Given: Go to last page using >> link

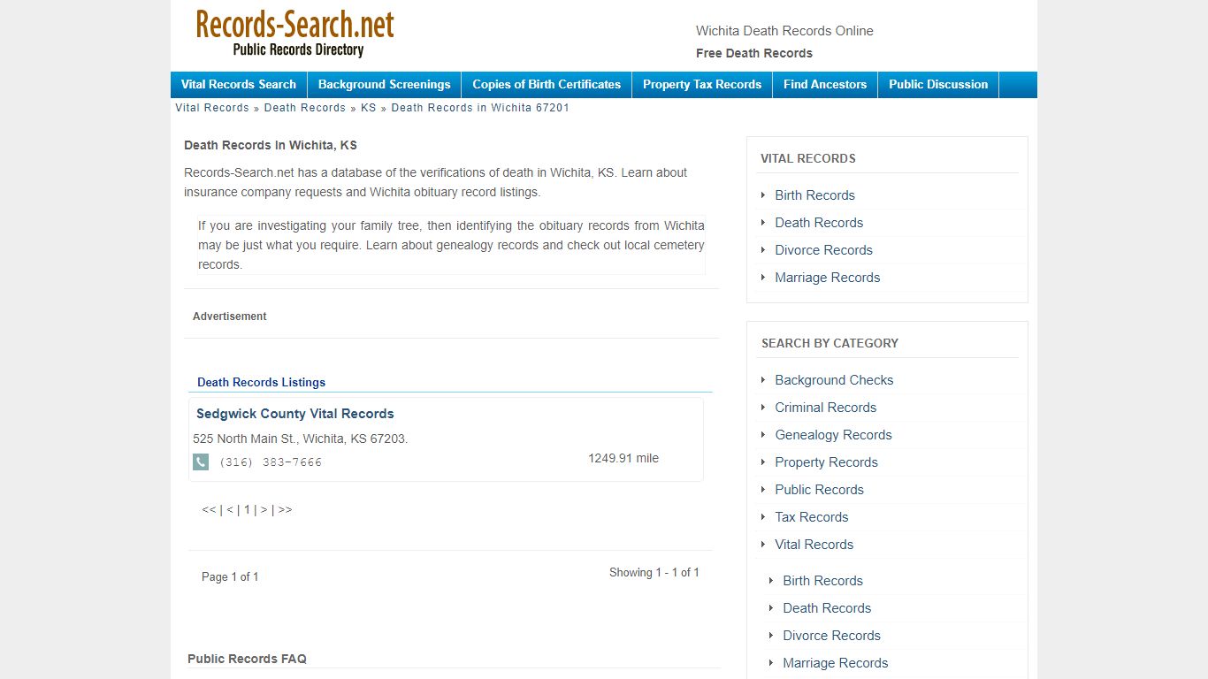Looking at the screenshot, I should pos(285,510).
